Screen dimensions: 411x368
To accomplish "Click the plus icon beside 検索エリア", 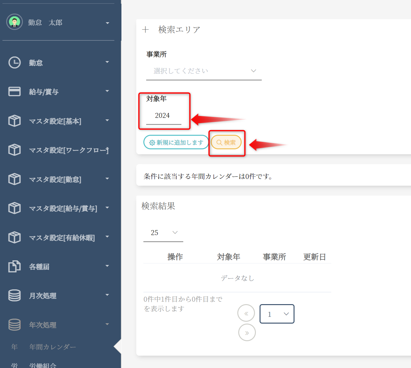I will coord(145,30).
